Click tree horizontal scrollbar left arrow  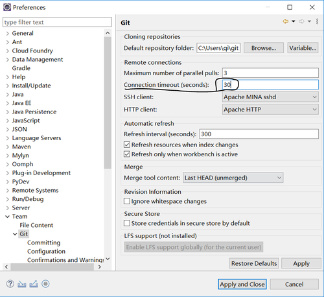pos(6,267)
